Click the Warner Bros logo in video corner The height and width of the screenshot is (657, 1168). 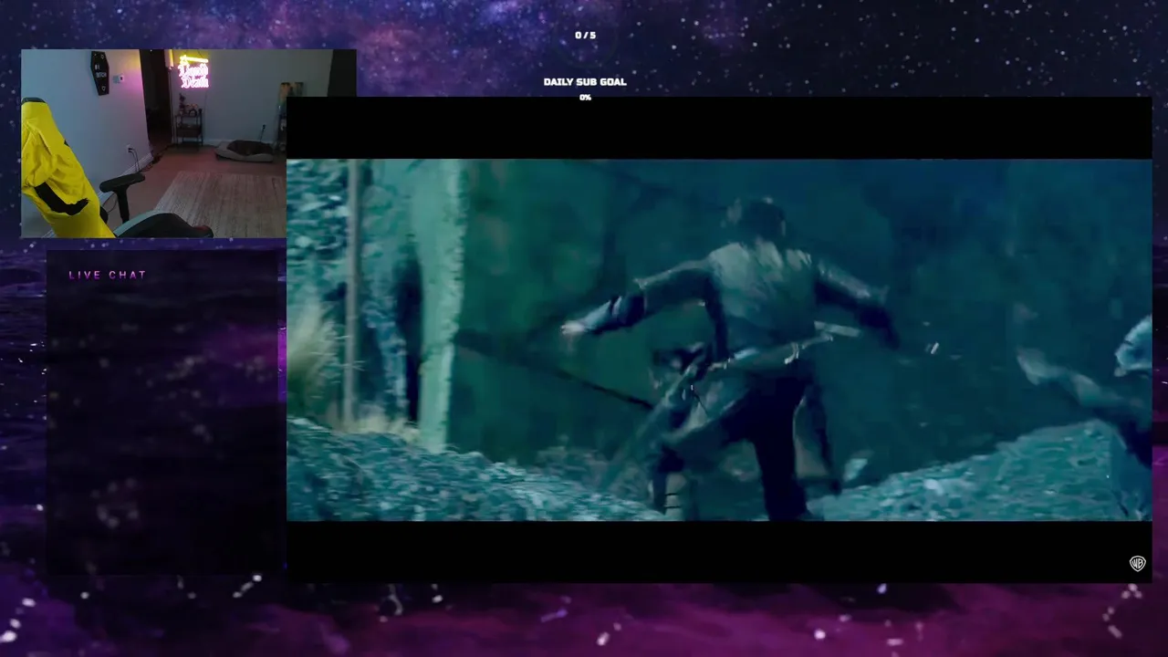(x=1137, y=563)
